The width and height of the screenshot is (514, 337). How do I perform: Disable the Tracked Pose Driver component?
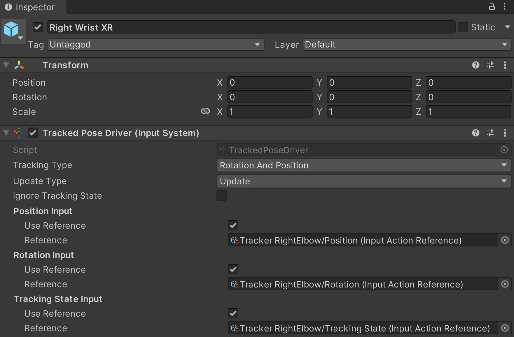coord(32,133)
